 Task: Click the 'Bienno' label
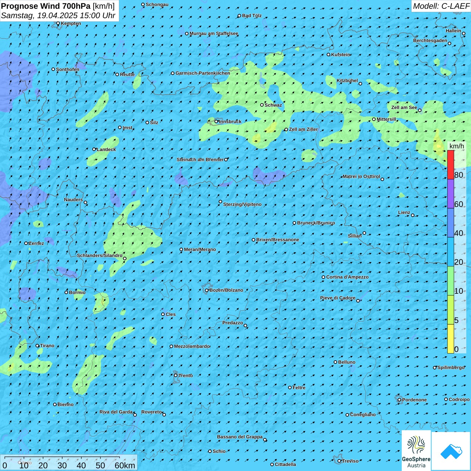65,404
